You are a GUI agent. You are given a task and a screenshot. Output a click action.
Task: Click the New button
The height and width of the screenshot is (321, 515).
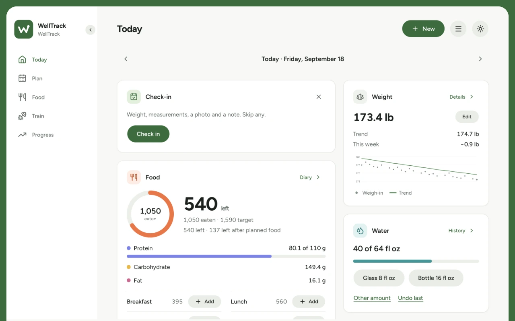pos(423,29)
